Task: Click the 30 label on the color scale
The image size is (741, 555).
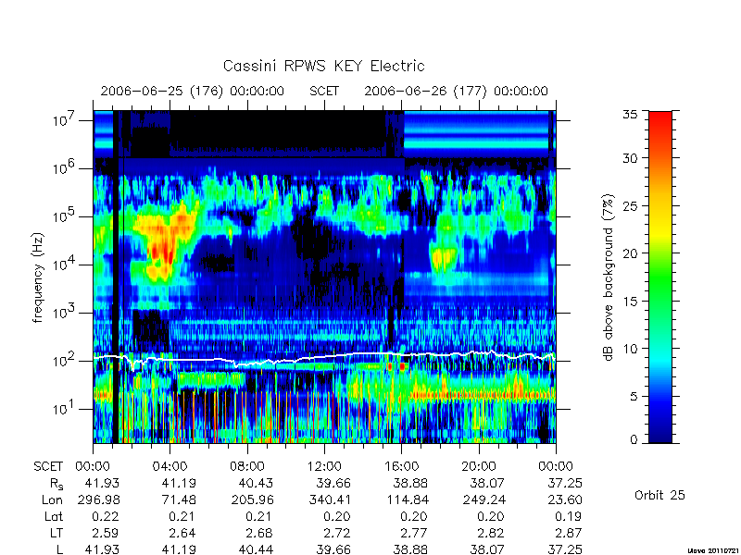Action: pyautogui.click(x=630, y=157)
